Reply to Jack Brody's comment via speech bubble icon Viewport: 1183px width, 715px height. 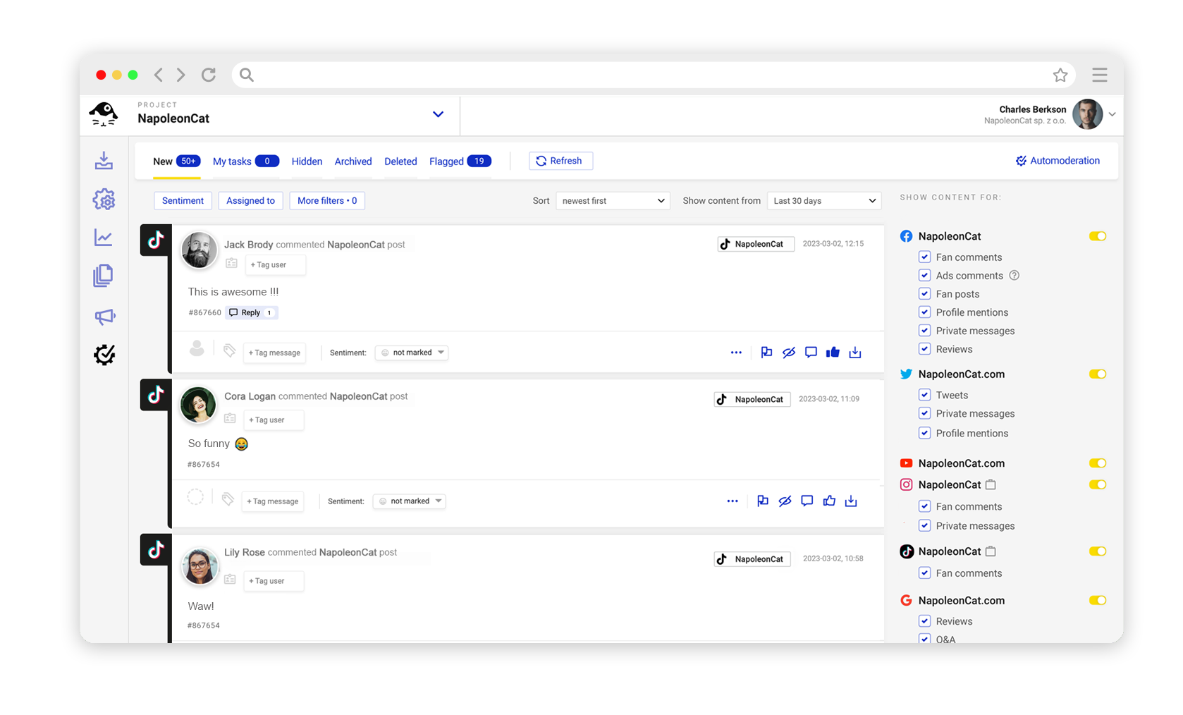pos(811,352)
